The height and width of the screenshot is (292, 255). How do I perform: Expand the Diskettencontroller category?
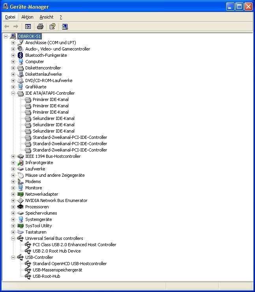pyautogui.click(x=13, y=68)
